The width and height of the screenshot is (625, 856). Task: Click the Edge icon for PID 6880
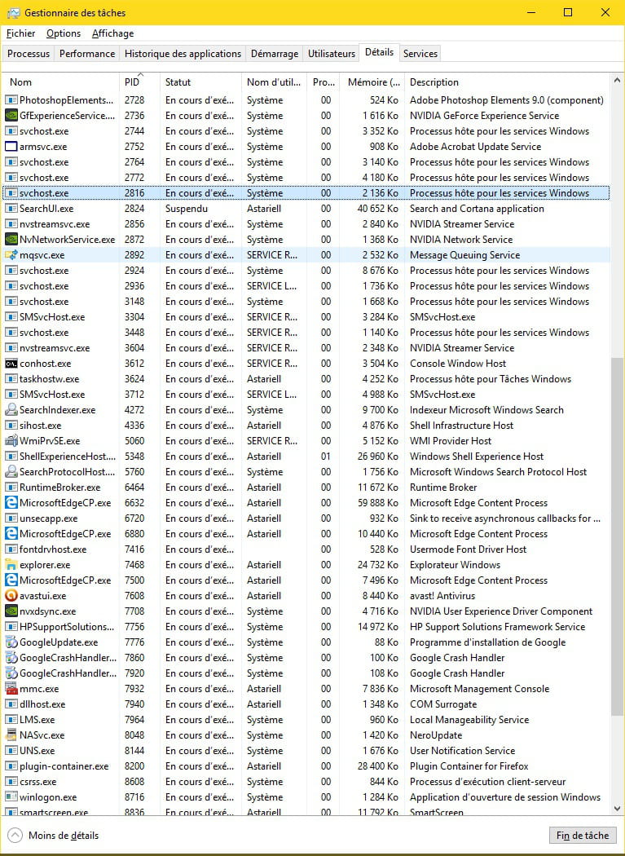pyautogui.click(x=11, y=534)
